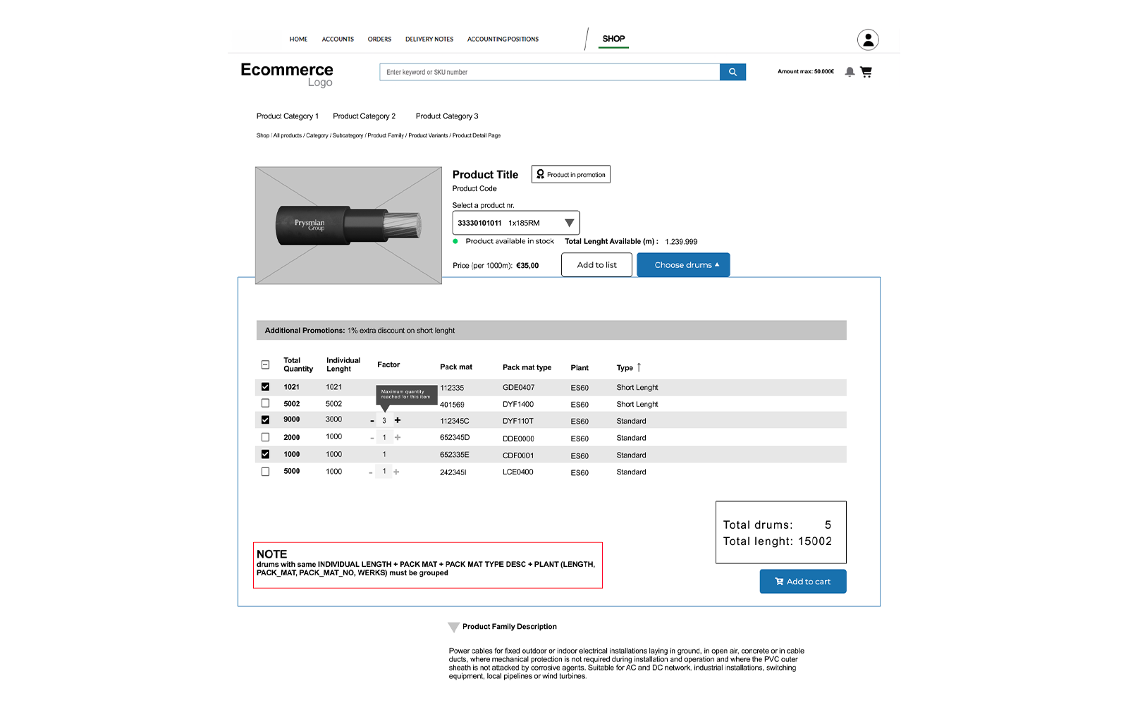1128x705 pixels.
Task: Open the product number dropdown 33330101011
Action: click(516, 223)
